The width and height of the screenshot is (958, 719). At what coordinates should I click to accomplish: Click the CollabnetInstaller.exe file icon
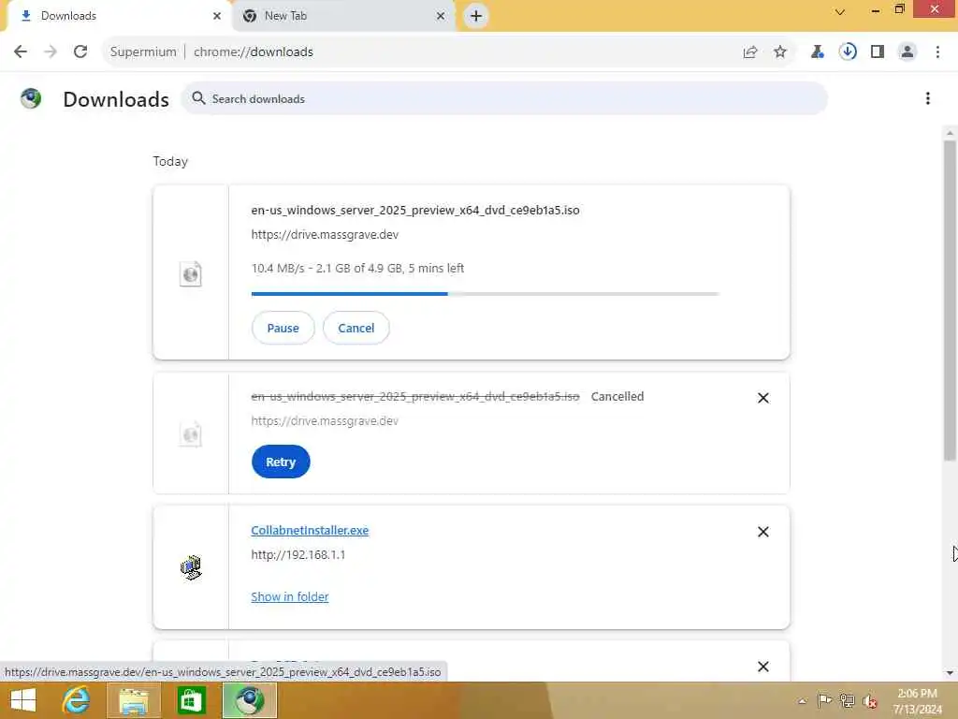click(191, 567)
